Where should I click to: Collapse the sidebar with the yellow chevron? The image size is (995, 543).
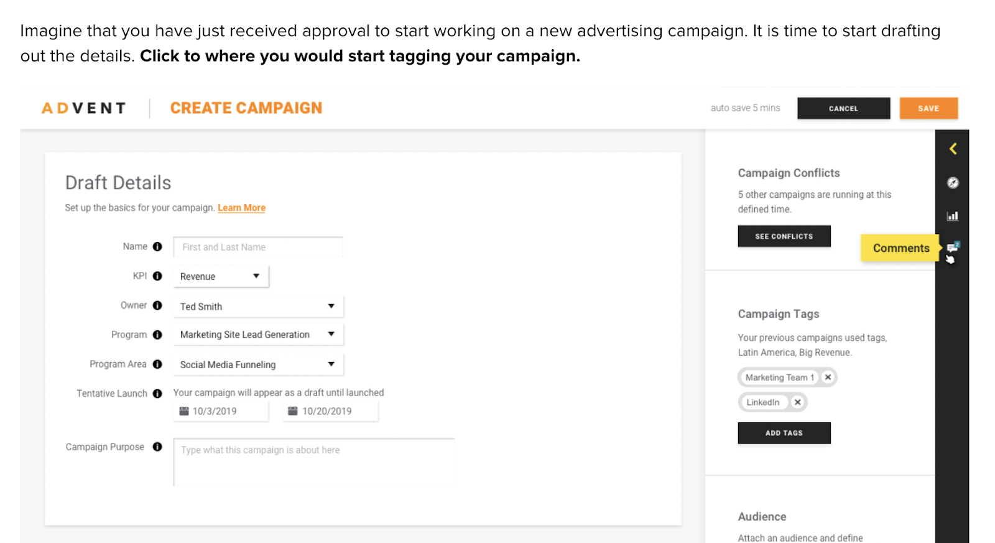click(953, 149)
